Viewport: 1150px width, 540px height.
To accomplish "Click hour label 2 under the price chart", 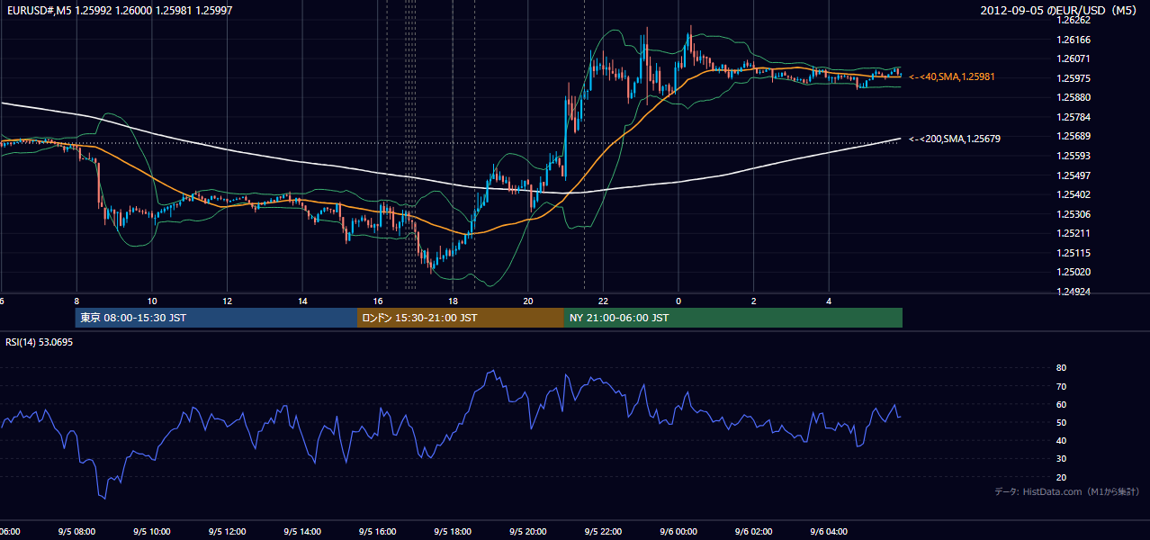I will click(x=754, y=301).
